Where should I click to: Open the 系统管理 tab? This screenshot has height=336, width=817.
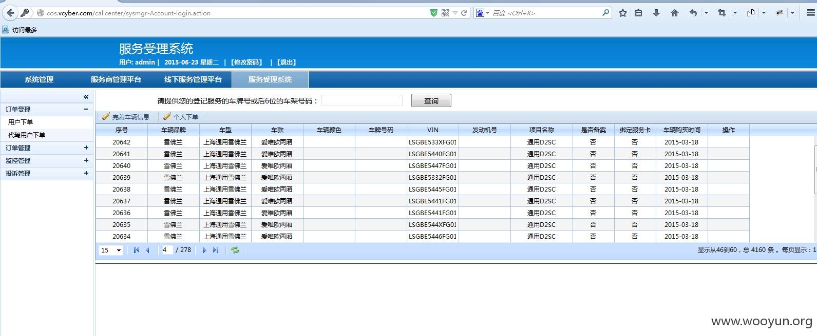(x=39, y=79)
